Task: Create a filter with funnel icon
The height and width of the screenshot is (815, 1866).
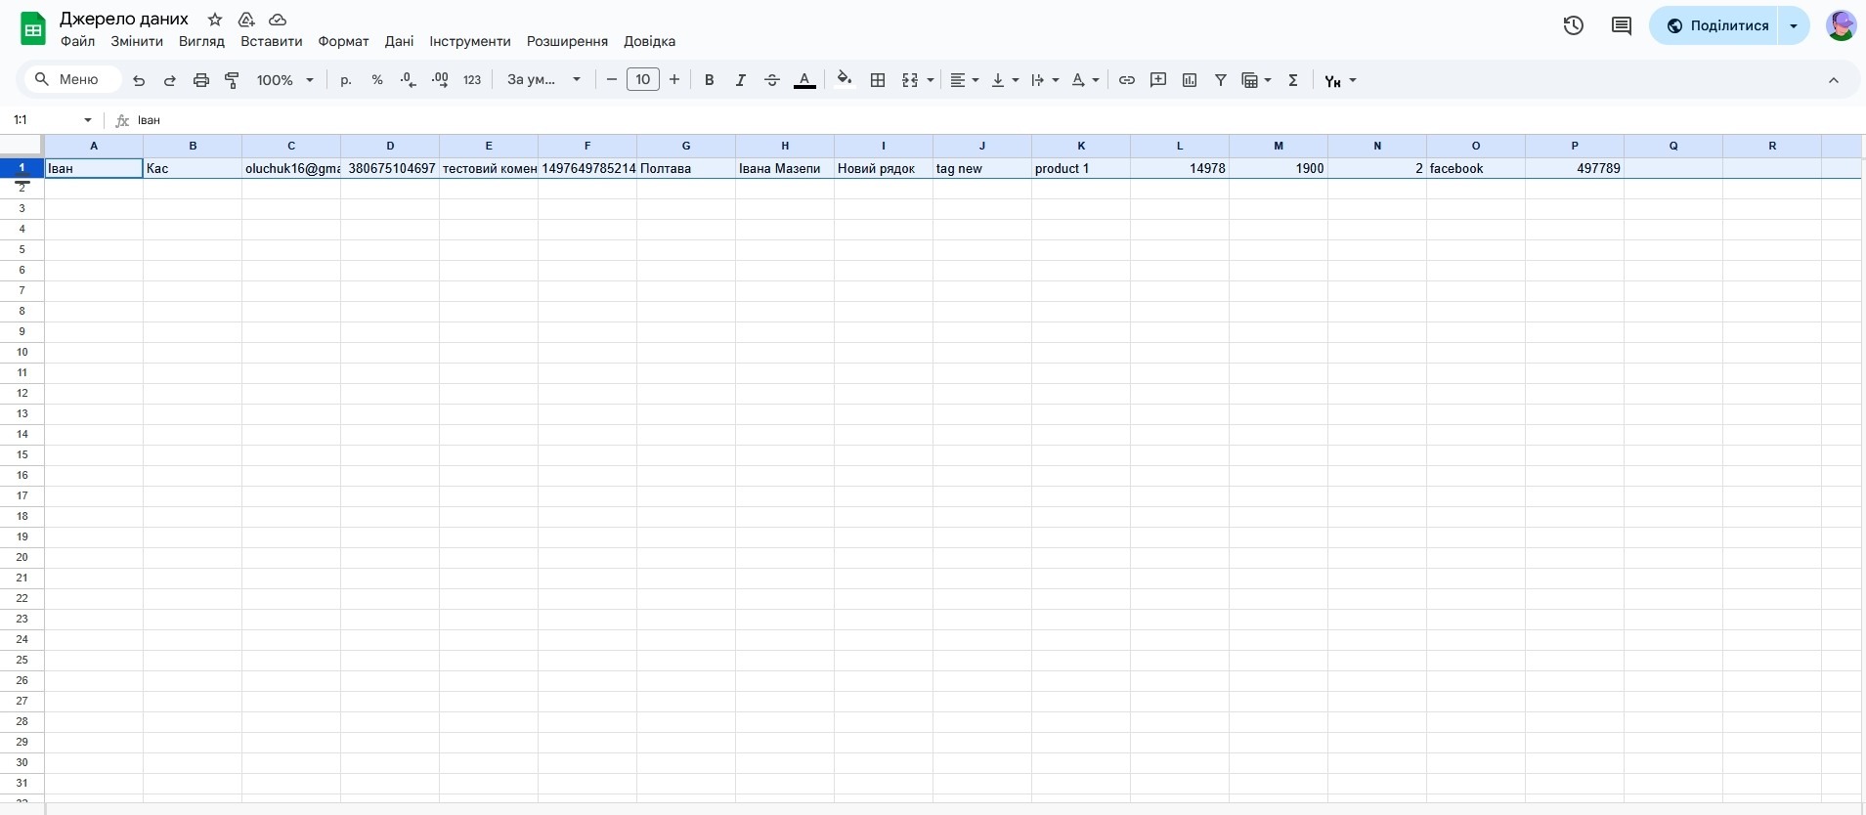Action: pyautogui.click(x=1221, y=80)
